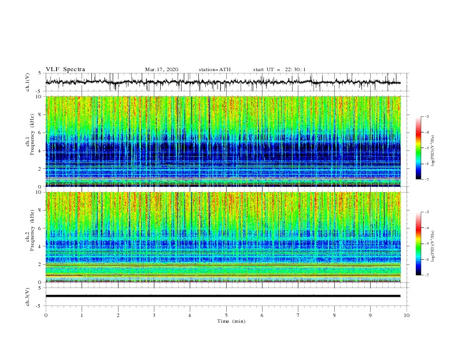This screenshot has height=354, width=458.
Task: Click the "6" tick on the time axis
Action: [x=262, y=315]
